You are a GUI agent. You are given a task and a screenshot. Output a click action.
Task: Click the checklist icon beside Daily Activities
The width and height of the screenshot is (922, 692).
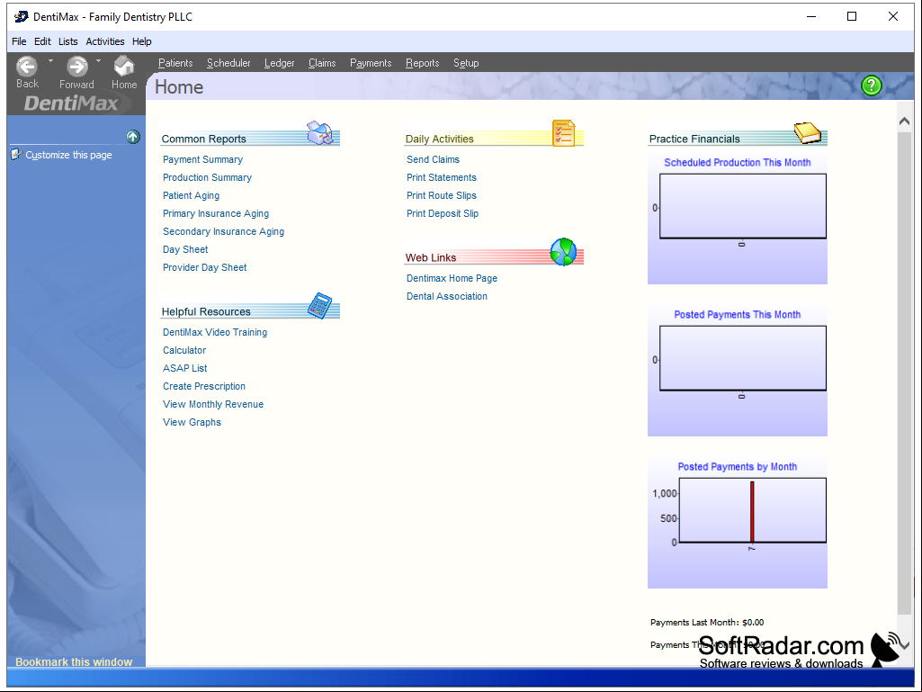563,133
